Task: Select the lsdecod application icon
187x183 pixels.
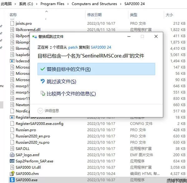Action: pos(12,61)
